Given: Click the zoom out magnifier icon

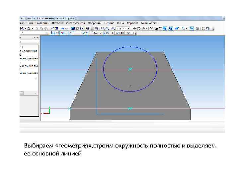Looking at the screenshot, I should pyautogui.click(x=107, y=29).
